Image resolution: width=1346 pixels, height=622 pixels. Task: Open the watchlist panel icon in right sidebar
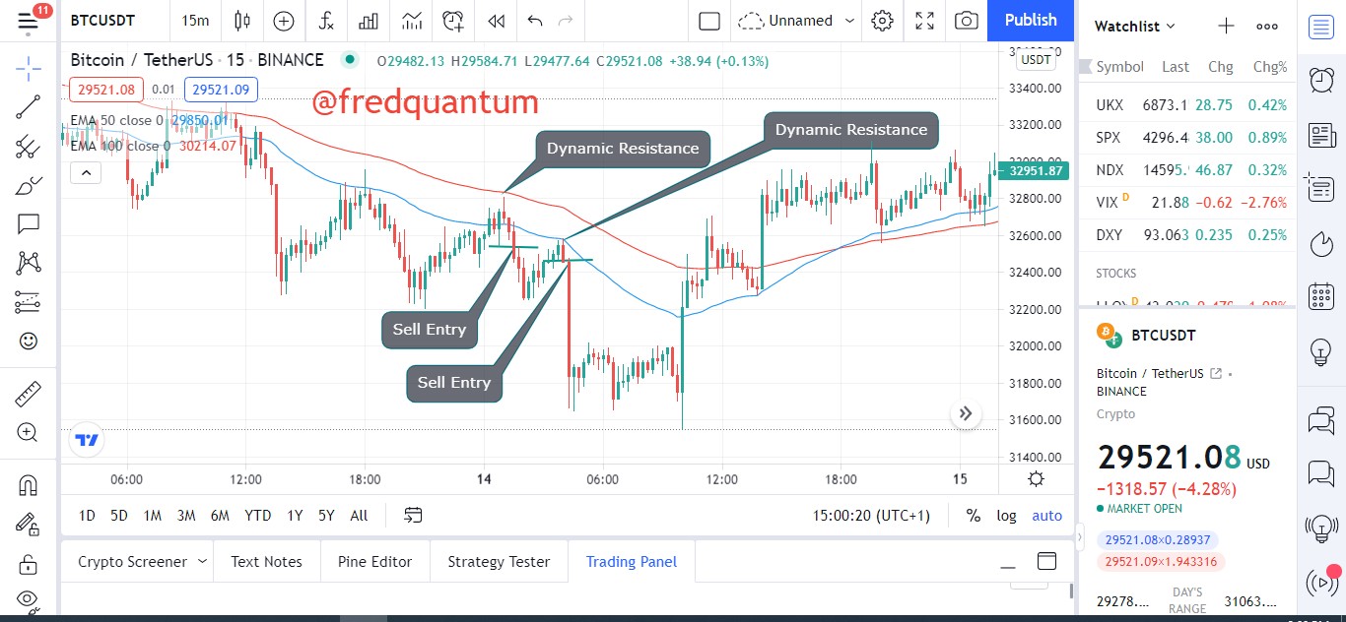(x=1321, y=27)
